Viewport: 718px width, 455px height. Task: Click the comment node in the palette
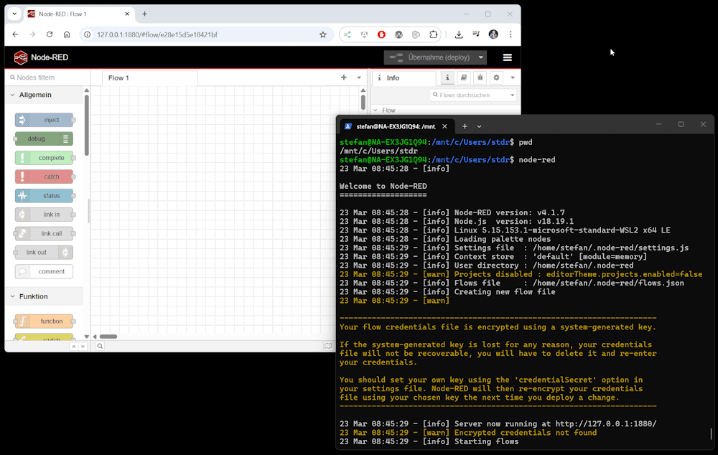pos(45,271)
